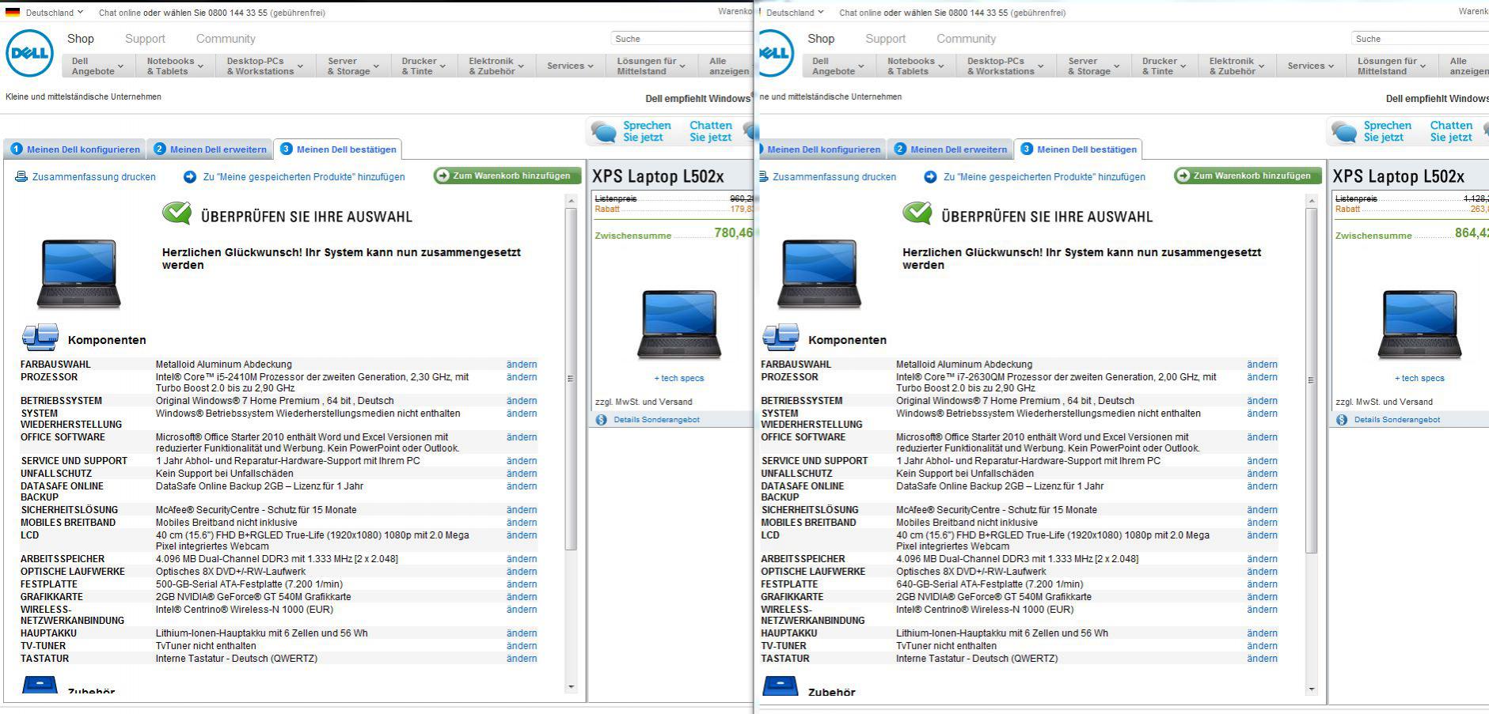Expand the Dell Angebote menu in the left window
The image size is (1489, 714).
tap(98, 66)
